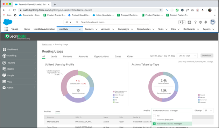The width and height of the screenshot is (219, 128).
Task: Open the Apps bookmarks grid icon
Action: [x=4, y=15]
